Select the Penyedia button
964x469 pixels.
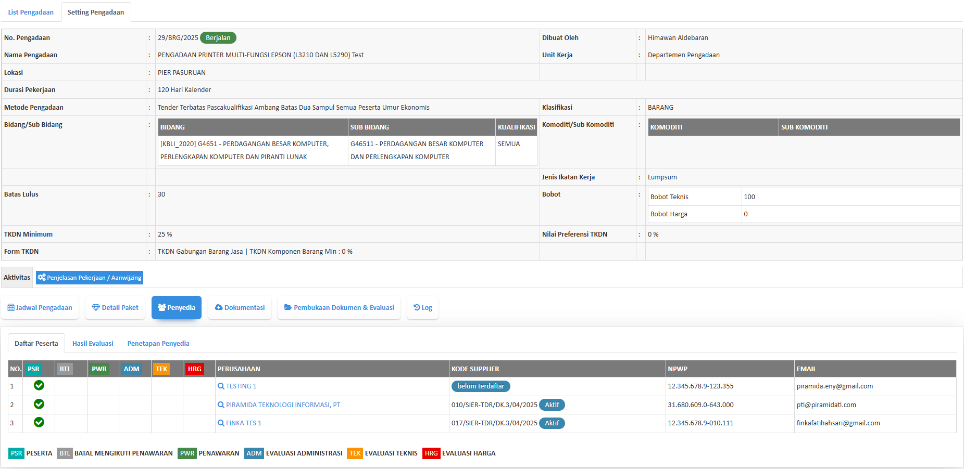pos(177,308)
